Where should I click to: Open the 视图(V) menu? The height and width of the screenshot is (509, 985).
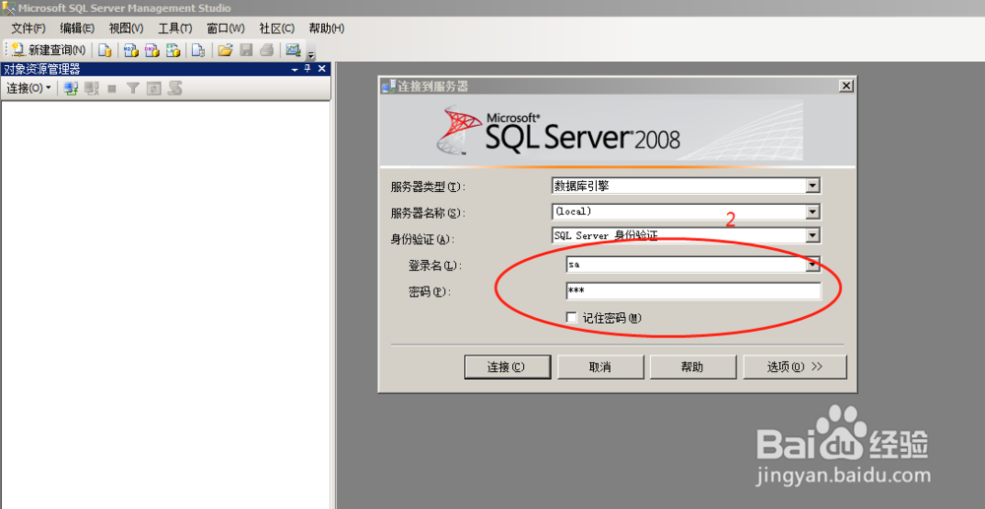click(x=126, y=29)
